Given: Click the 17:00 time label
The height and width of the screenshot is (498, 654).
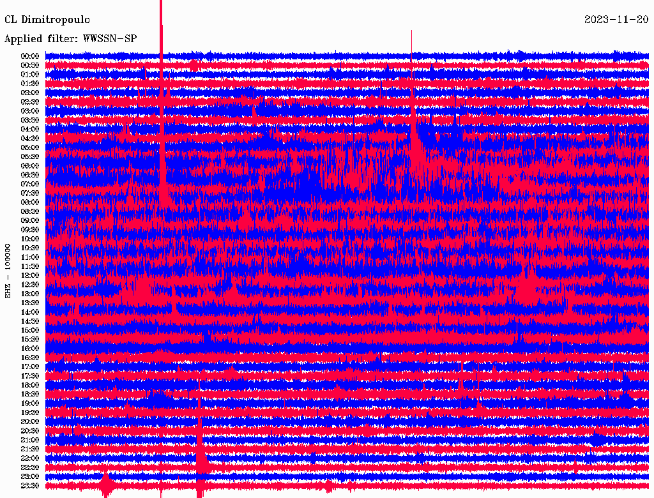Looking at the screenshot, I should [30, 367].
